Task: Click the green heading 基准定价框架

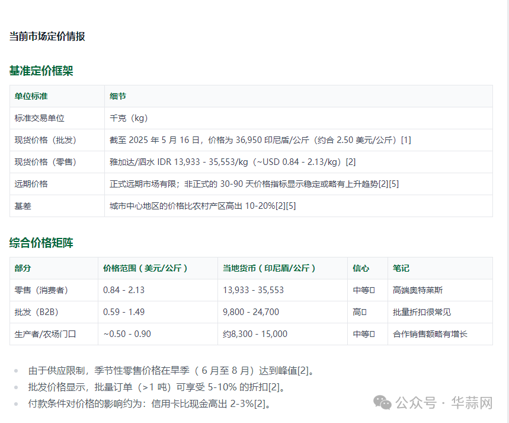Action: tap(41, 71)
